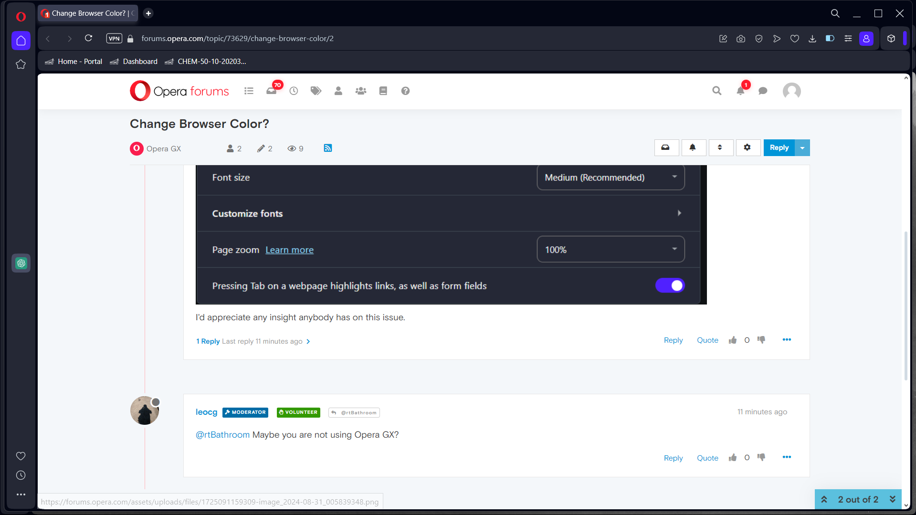Screen dimensions: 916x515
Task: Open the topic RSS feed icon
Action: 328,148
